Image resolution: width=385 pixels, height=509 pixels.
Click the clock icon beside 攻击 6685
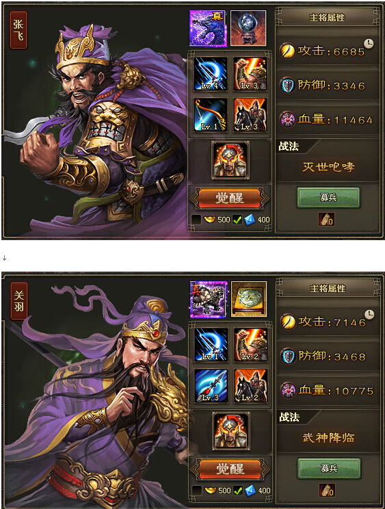(x=369, y=44)
